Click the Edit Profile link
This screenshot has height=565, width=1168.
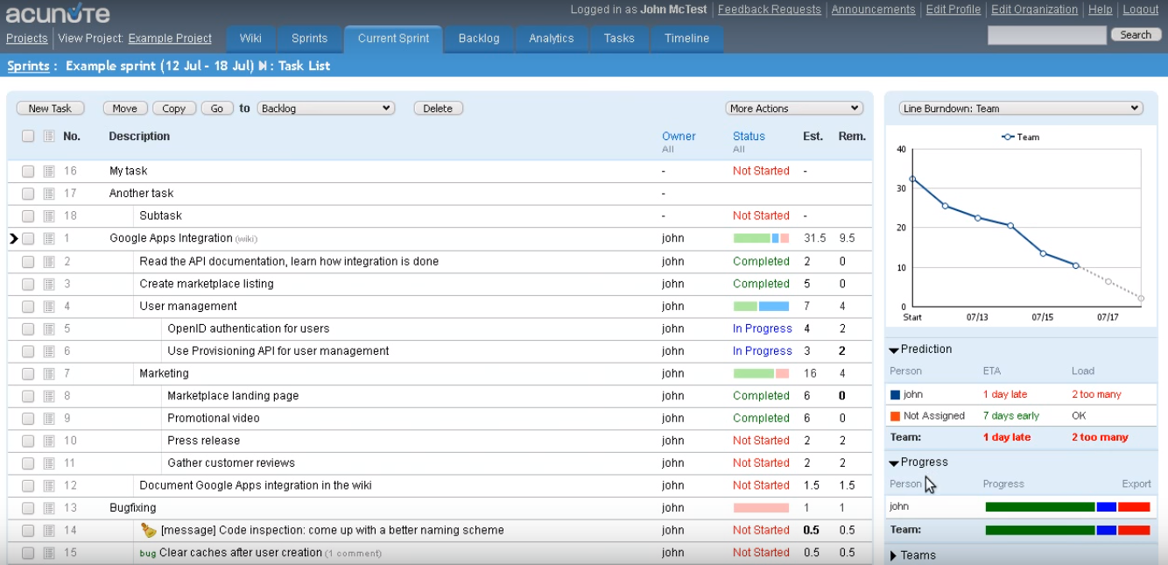click(x=953, y=10)
